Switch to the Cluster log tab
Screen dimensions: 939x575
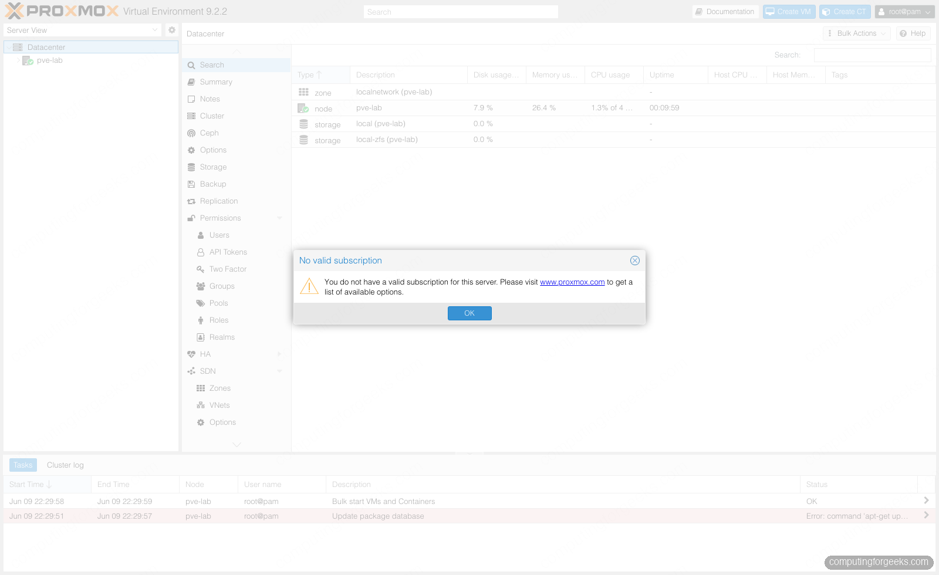tap(65, 465)
